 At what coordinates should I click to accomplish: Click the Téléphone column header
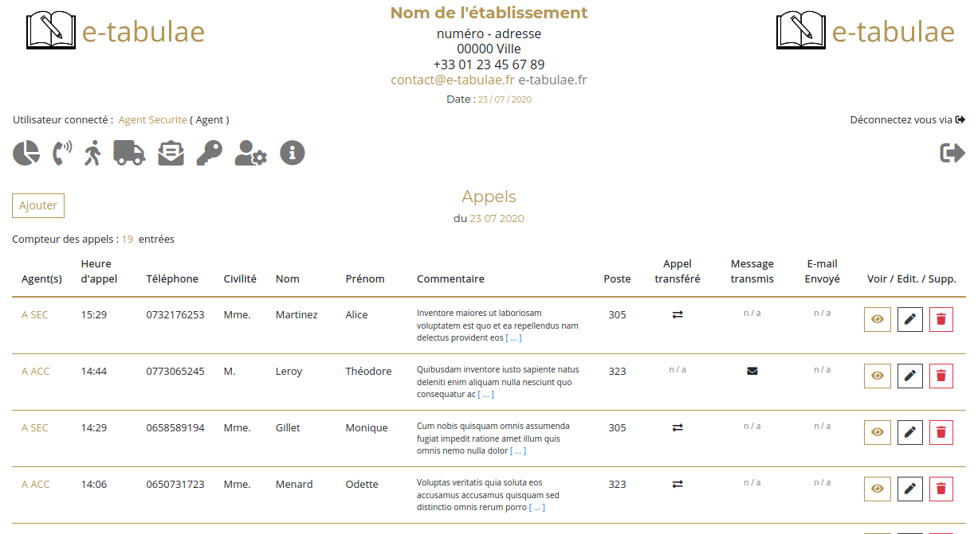[172, 279]
